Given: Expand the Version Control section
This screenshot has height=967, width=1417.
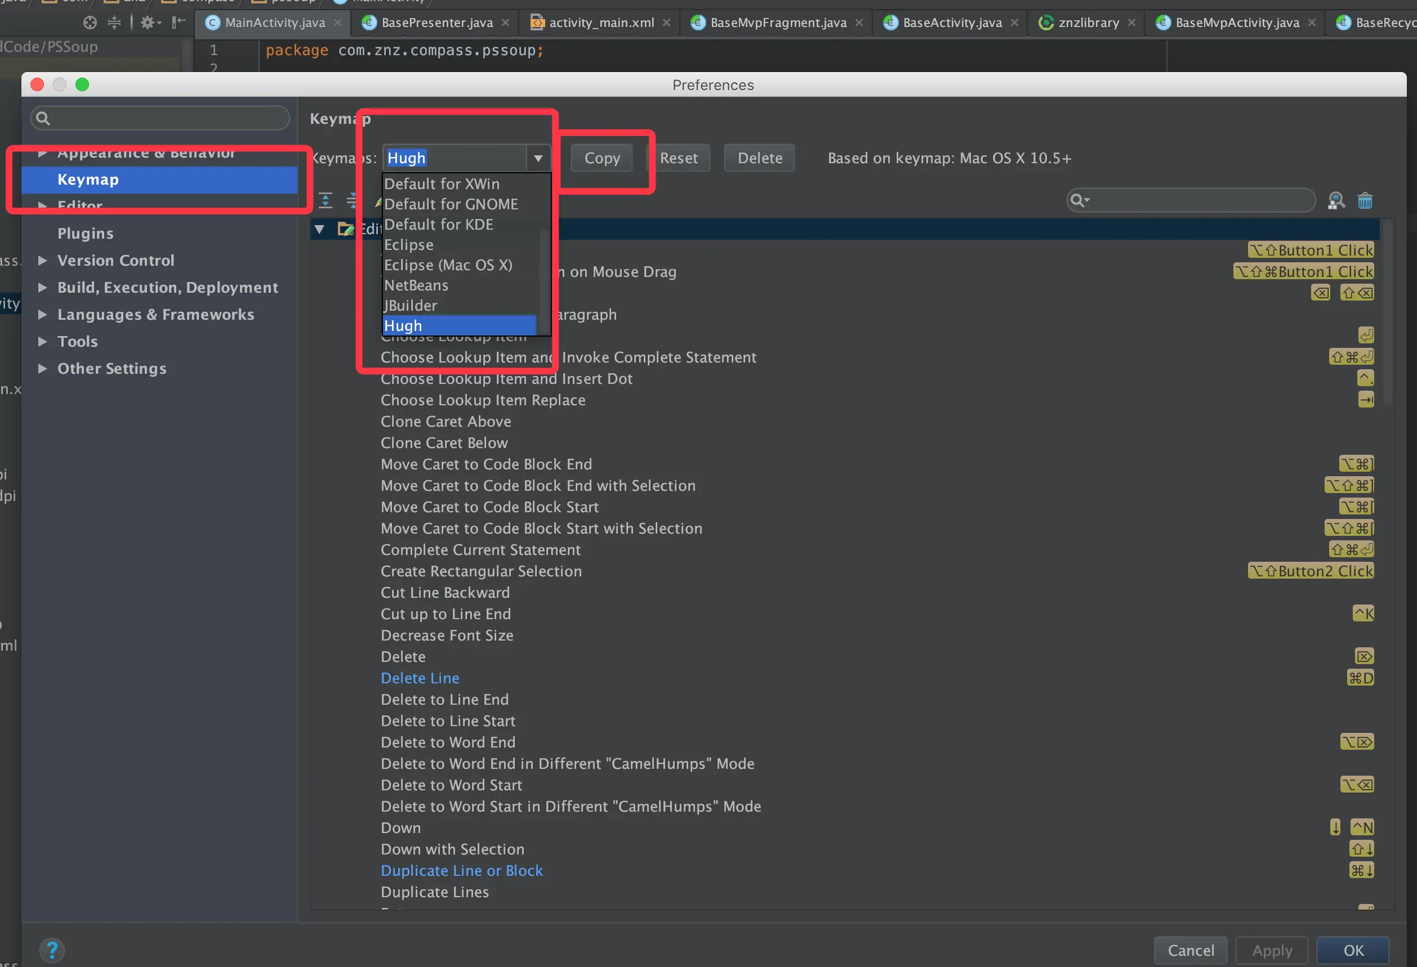Looking at the screenshot, I should [42, 261].
